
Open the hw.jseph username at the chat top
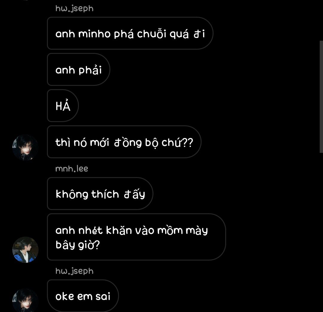tap(74, 8)
